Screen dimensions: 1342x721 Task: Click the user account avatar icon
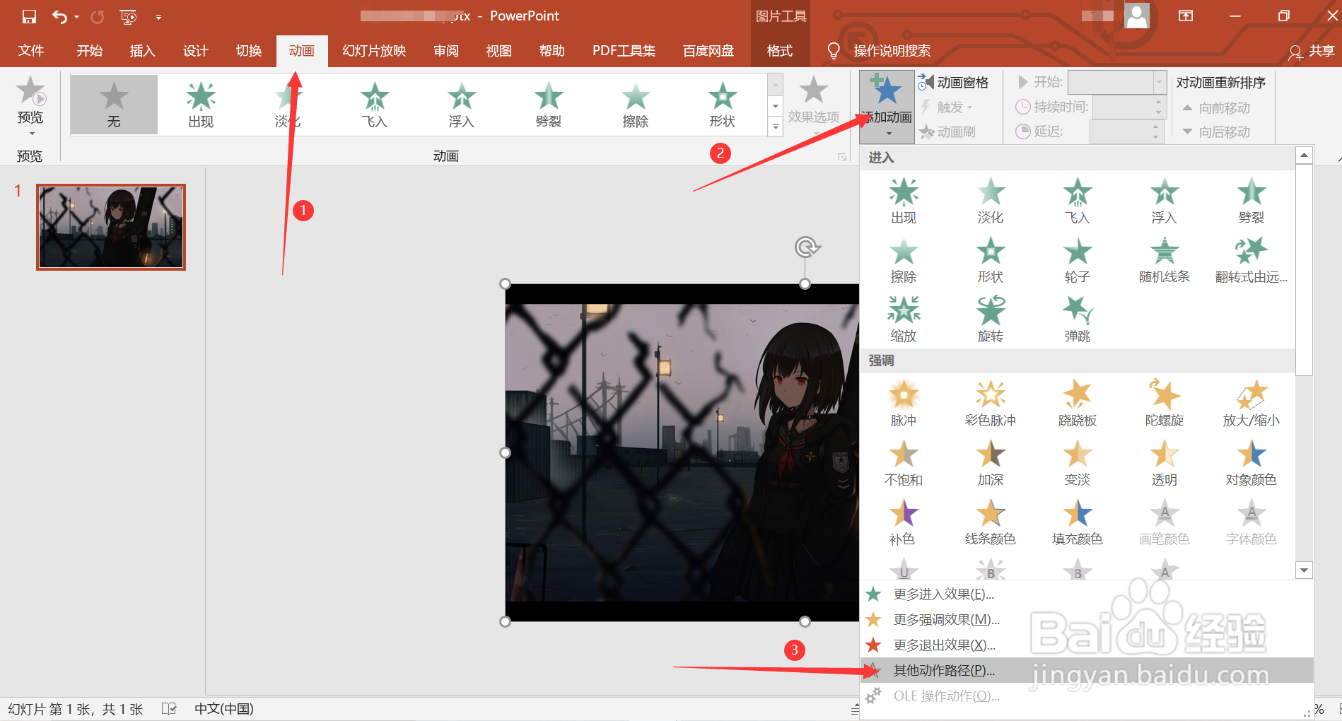[1137, 16]
